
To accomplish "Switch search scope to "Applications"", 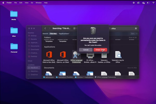I will click(64, 34).
